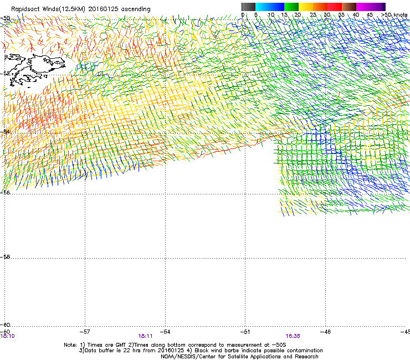The image size is (410, 360).
Task: Click the purple '18:10' time label
Action: [7, 336]
